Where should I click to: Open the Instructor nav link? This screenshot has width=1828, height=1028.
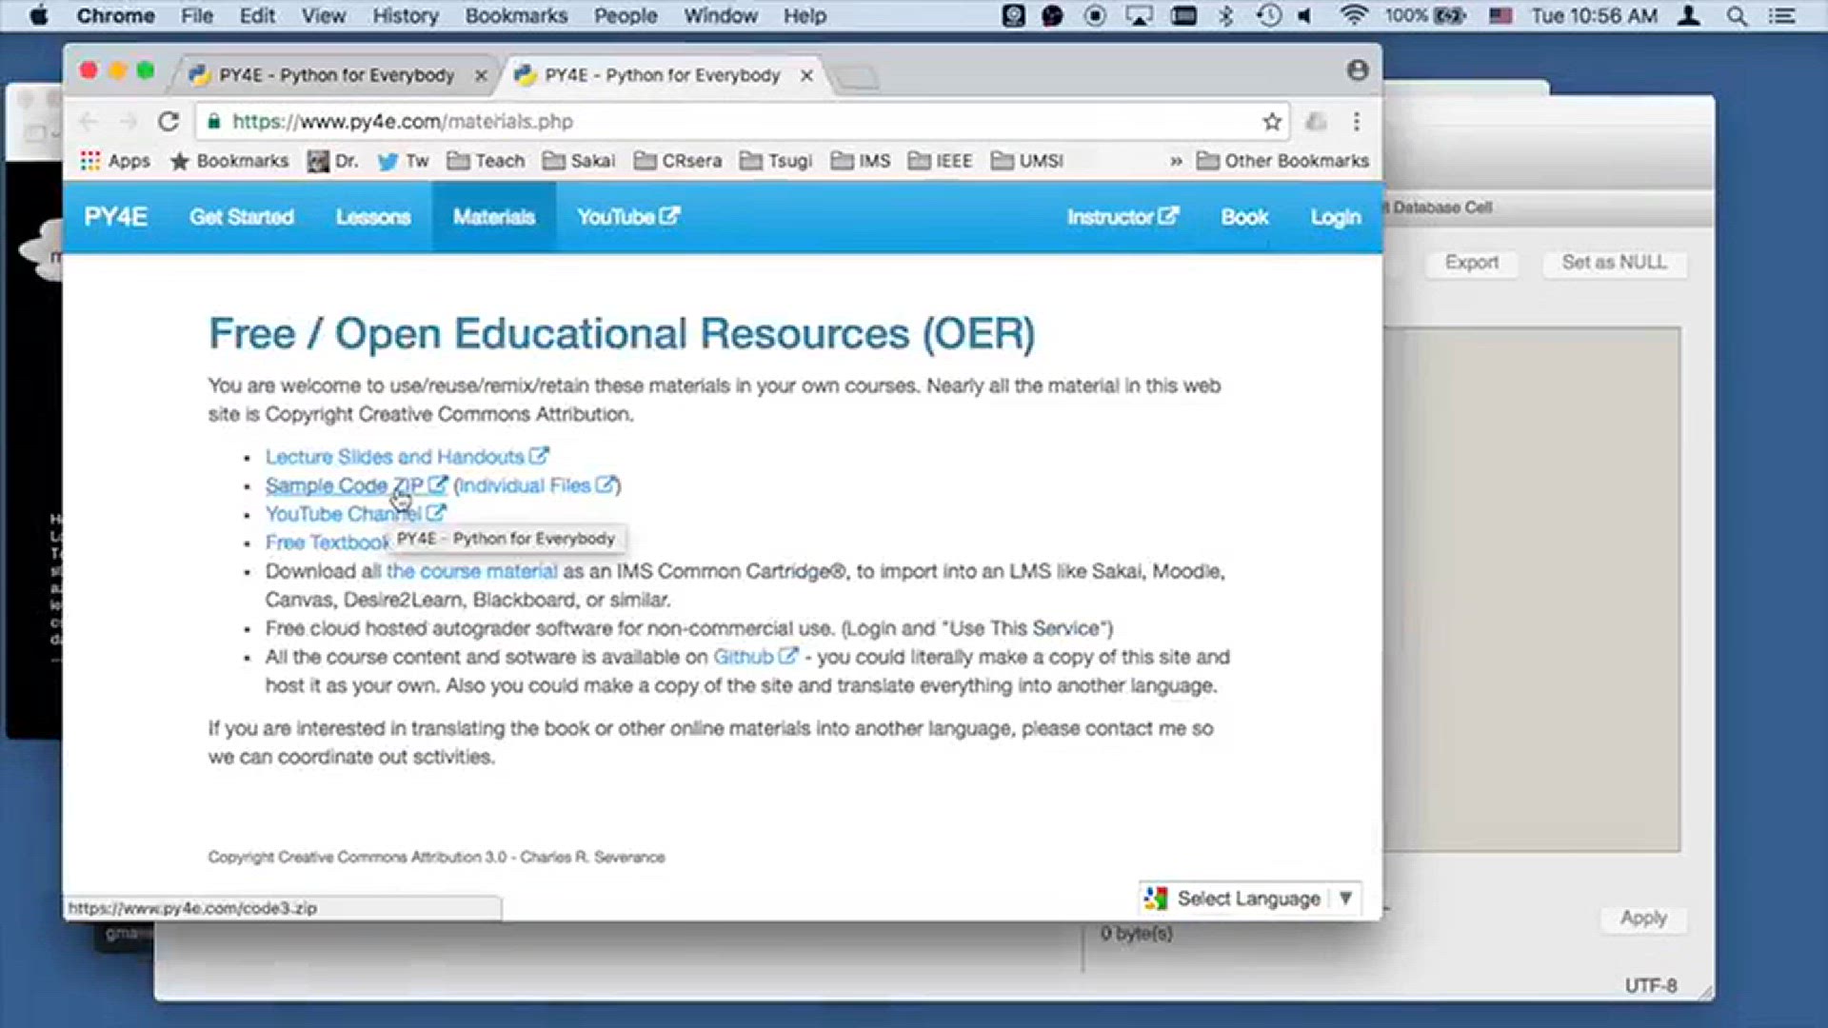click(x=1123, y=217)
